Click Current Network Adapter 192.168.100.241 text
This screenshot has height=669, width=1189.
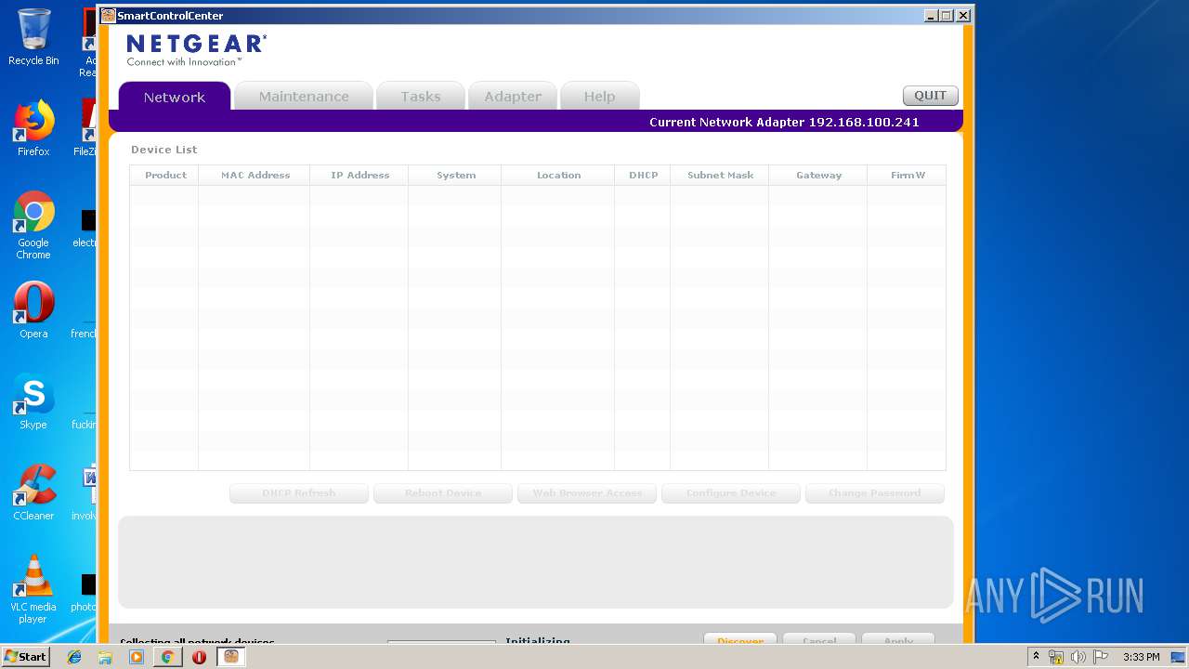(x=784, y=122)
